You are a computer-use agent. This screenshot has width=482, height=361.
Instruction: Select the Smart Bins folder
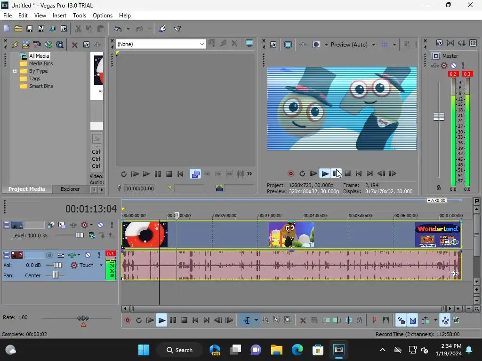(41, 86)
